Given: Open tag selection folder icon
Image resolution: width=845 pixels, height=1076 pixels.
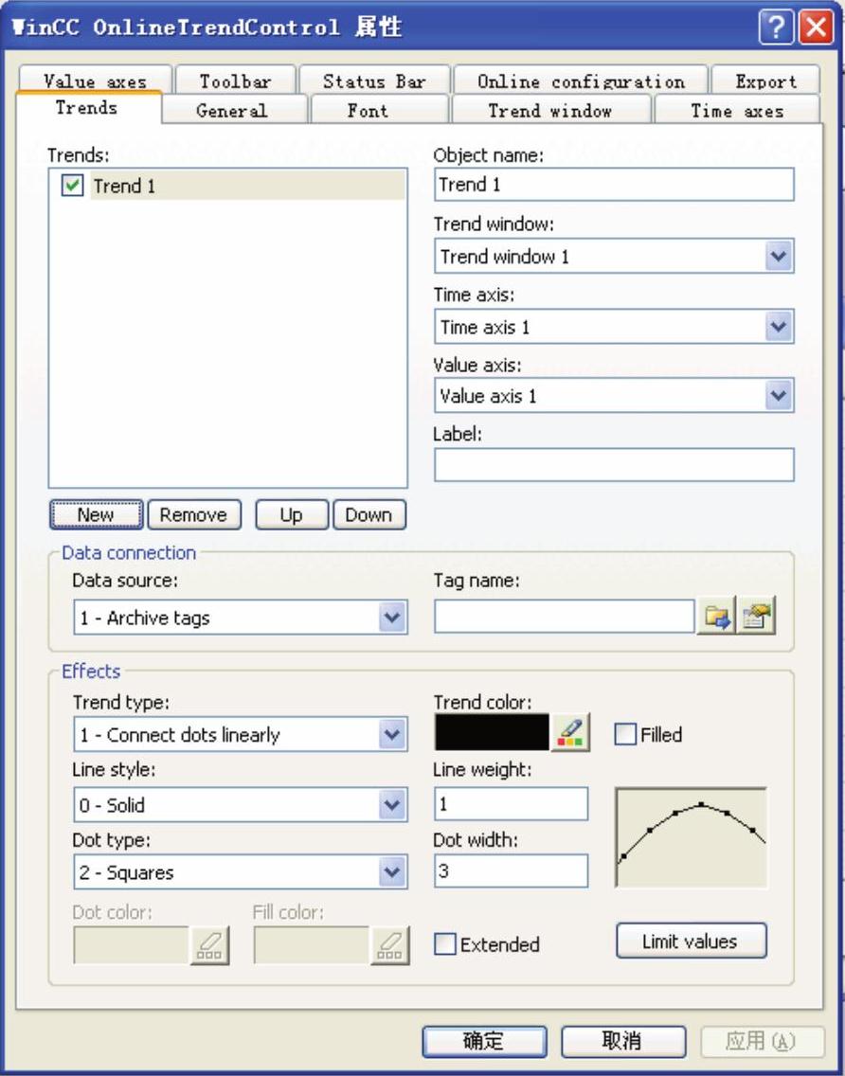Looking at the screenshot, I should 716,615.
